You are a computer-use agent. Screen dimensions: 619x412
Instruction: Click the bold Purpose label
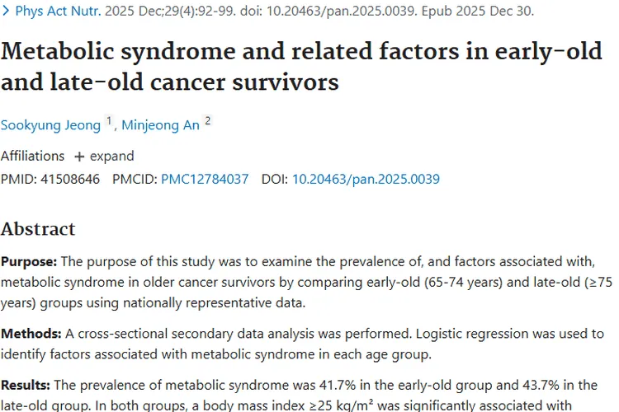[x=29, y=261]
